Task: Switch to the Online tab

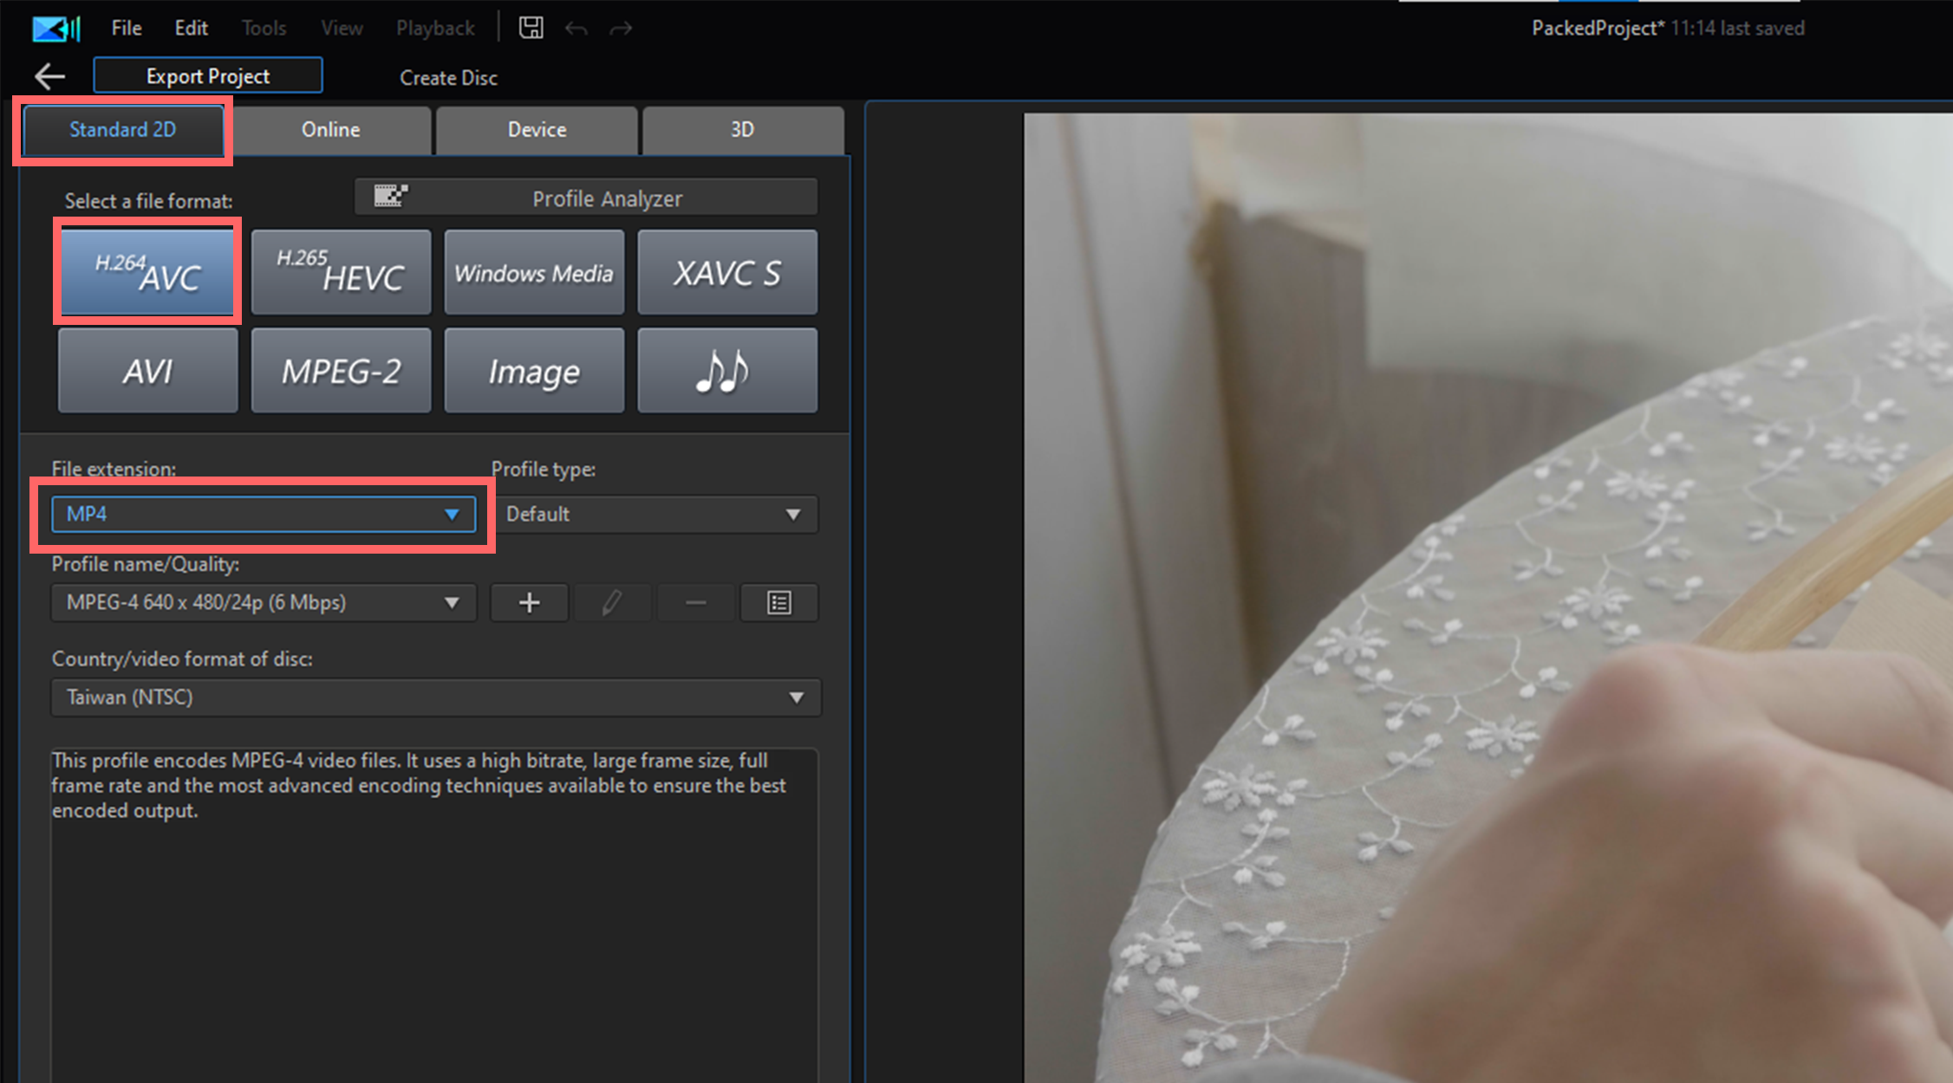Action: [x=330, y=130]
